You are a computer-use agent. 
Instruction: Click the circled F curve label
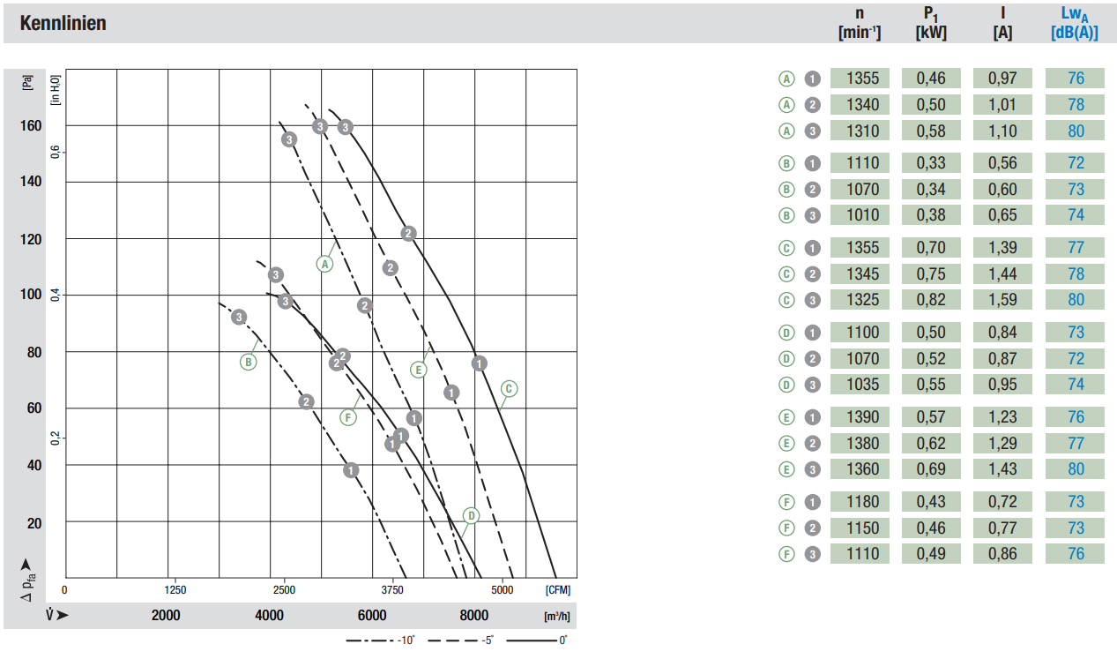[348, 417]
